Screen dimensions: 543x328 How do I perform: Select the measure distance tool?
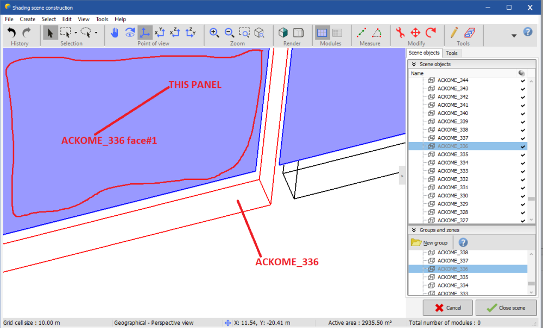coord(362,33)
